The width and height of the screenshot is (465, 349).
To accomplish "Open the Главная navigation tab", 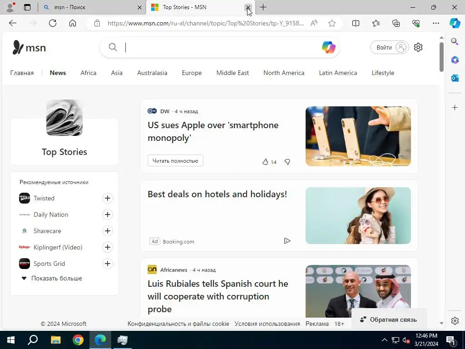I will [x=22, y=73].
